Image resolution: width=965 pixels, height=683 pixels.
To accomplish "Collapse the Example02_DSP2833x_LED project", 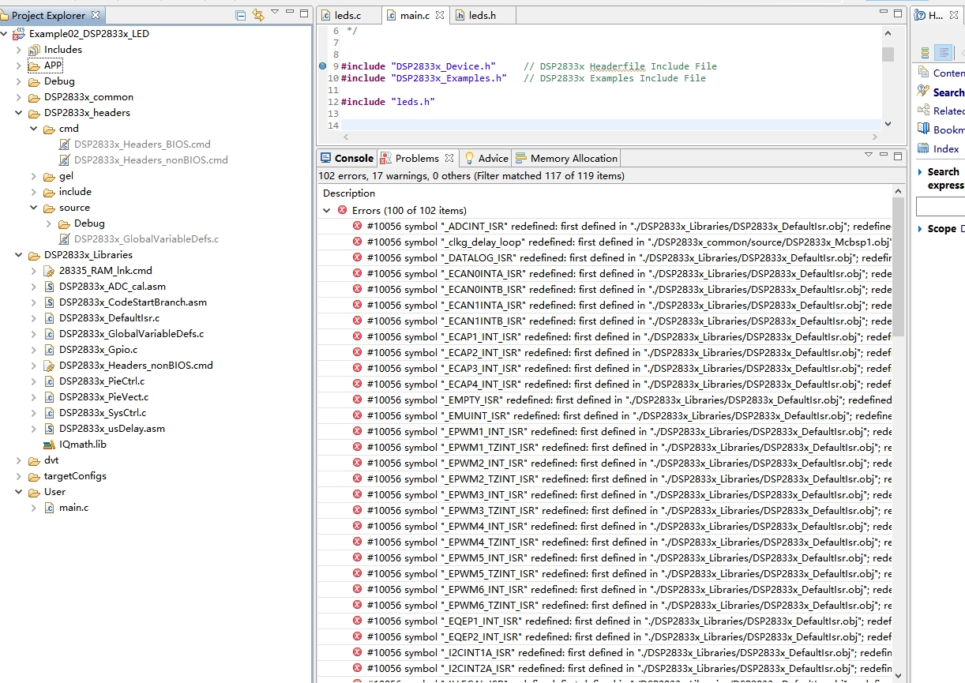I will tap(4, 34).
